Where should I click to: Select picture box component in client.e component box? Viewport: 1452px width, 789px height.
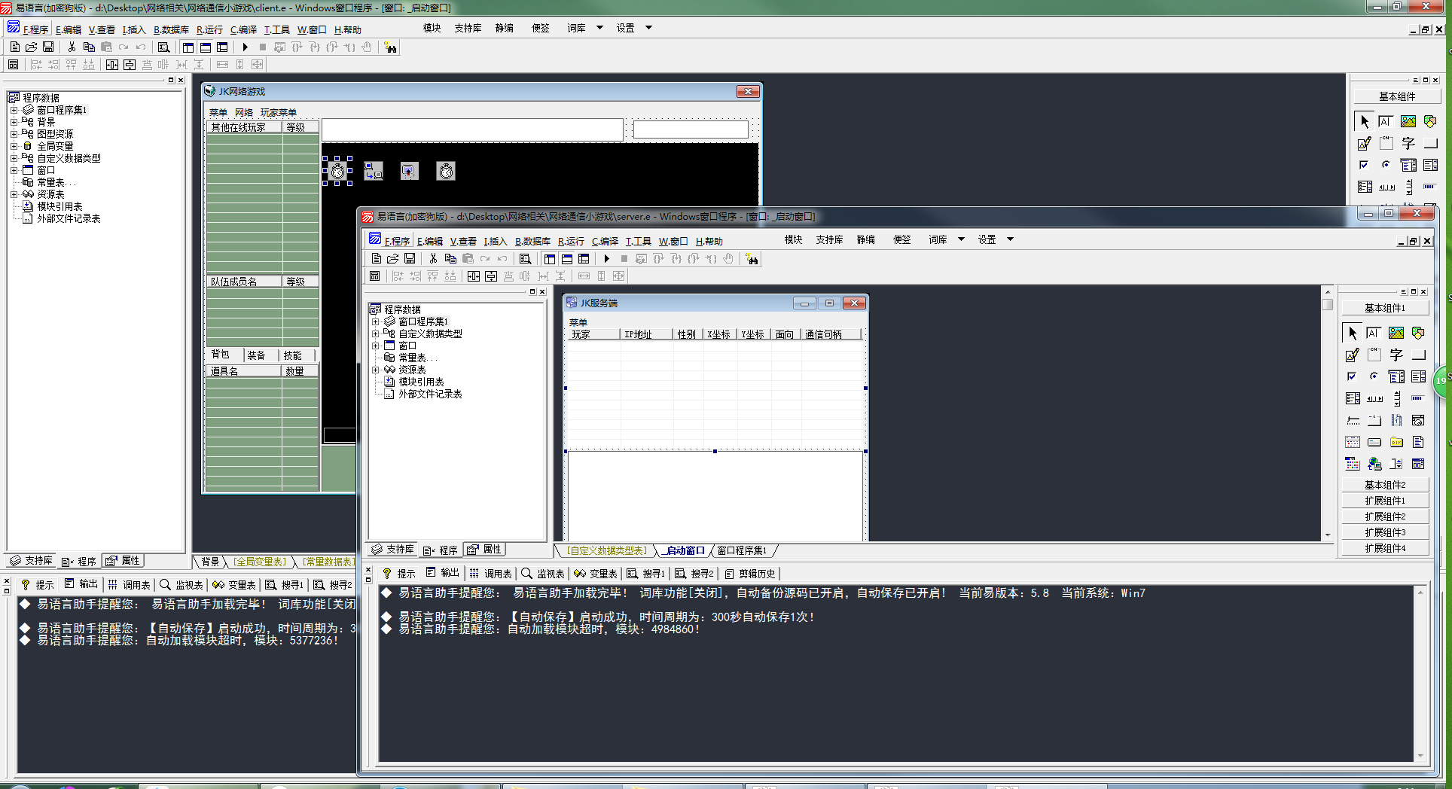coord(1408,121)
